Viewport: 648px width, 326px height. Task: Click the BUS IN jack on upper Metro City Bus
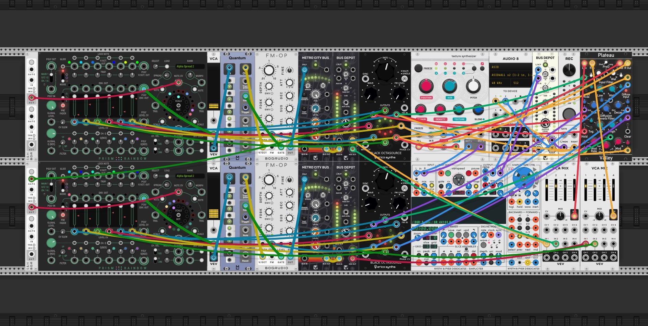(305, 149)
